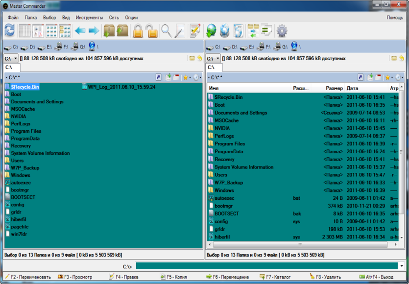
Task: Select WPI_Log_2011.06.10_15.59.24 file in left panel
Action: coord(119,87)
